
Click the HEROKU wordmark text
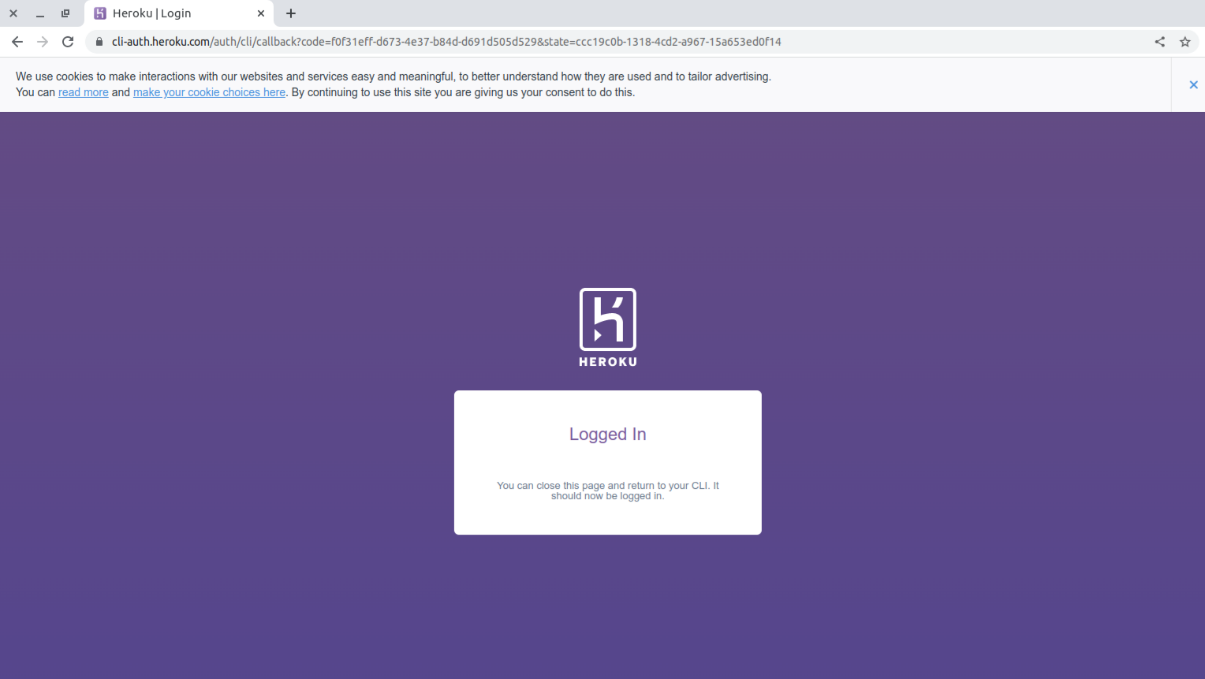(x=608, y=362)
